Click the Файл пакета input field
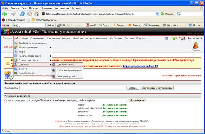The image size is (205, 134). [x=73, y=88]
